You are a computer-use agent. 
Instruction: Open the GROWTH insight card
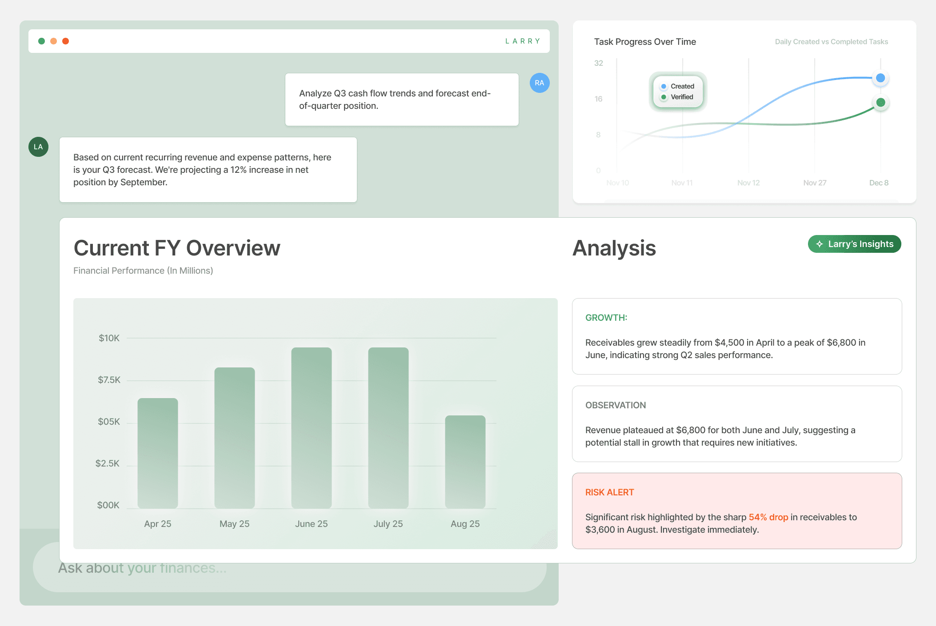pyautogui.click(x=736, y=336)
